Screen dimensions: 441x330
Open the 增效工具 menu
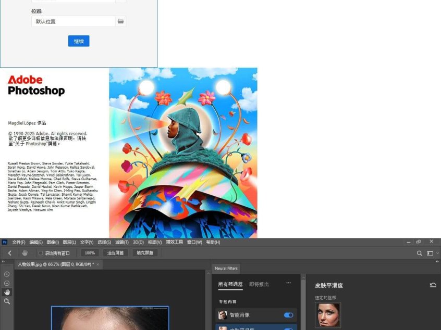(175, 242)
